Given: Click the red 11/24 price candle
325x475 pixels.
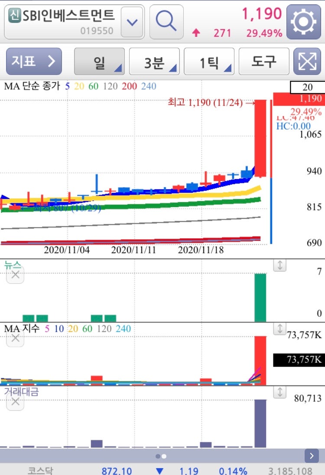Looking at the screenshot, I should click(x=260, y=138).
